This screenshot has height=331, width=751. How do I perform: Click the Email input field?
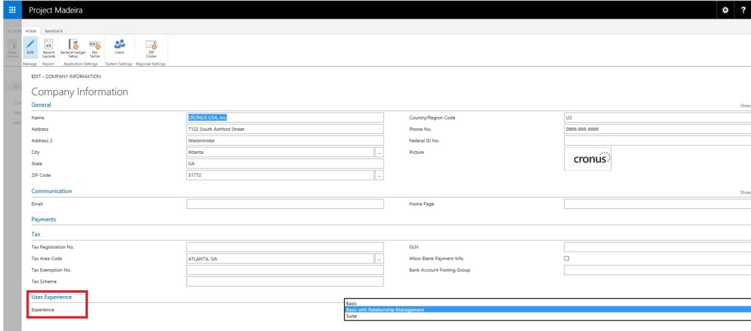pyautogui.click(x=285, y=204)
